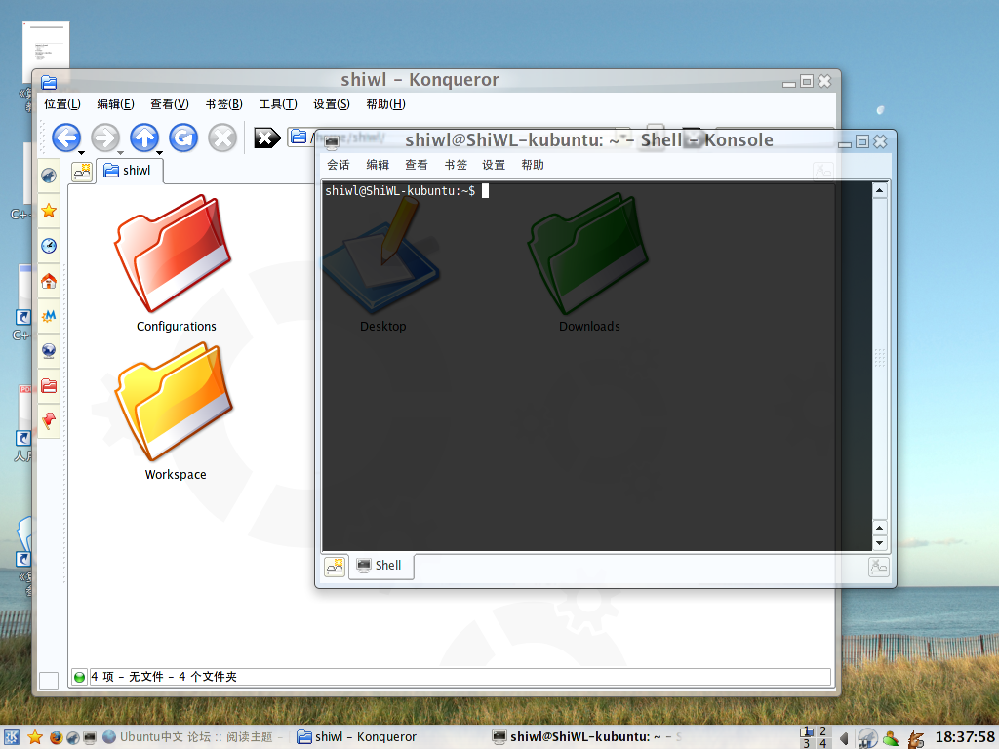Click the taskbar clock showing 18:37:58

pos(965,737)
